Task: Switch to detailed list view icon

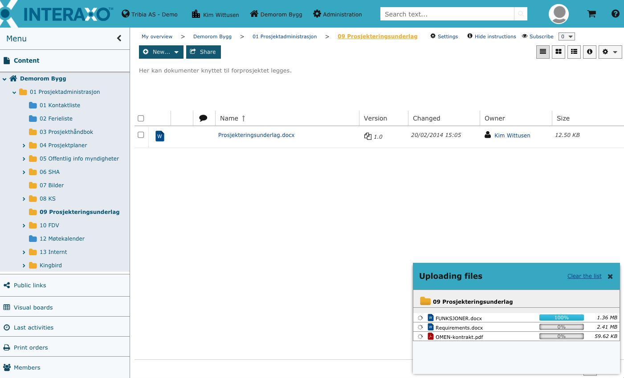Action: 574,52
